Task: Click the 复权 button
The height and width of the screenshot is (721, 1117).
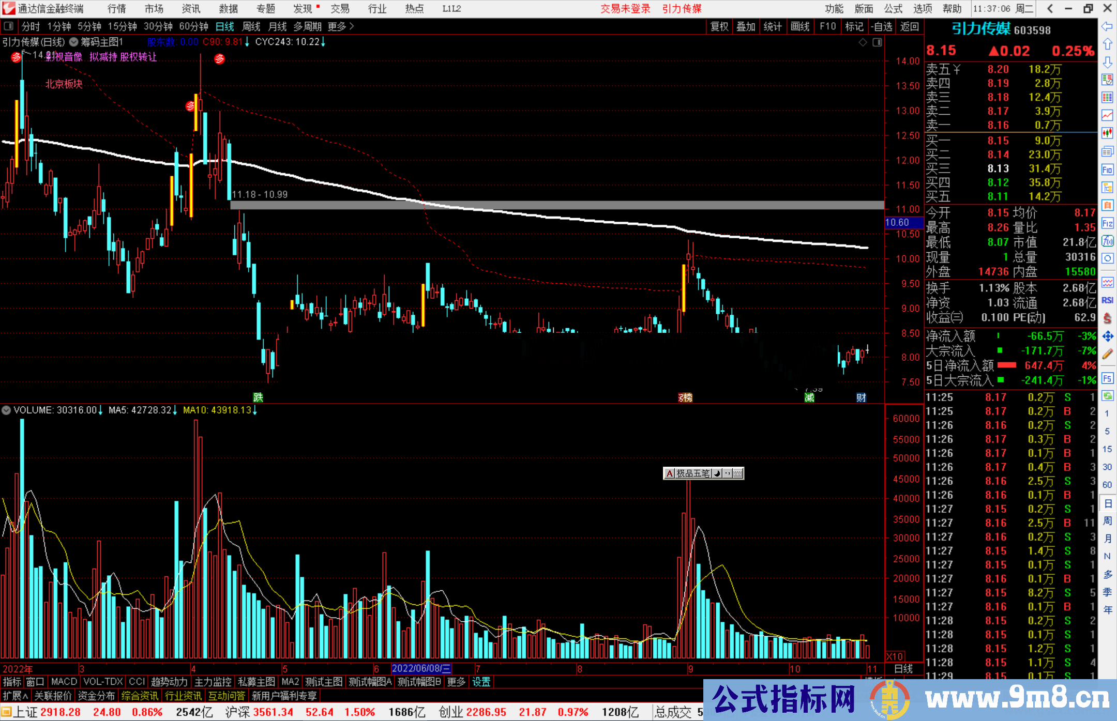Action: click(x=719, y=26)
